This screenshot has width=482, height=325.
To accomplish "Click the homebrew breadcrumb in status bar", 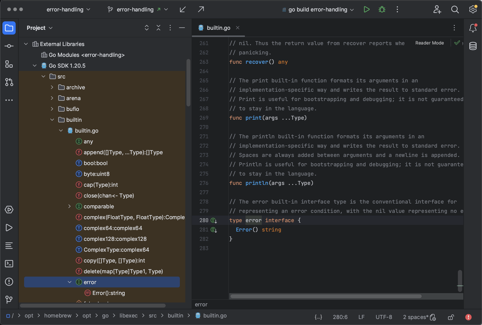I will 58,316.
